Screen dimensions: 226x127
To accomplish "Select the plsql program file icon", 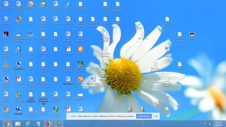I will coord(31,97).
